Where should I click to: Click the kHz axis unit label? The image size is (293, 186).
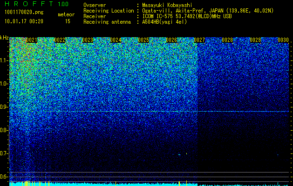4,38
